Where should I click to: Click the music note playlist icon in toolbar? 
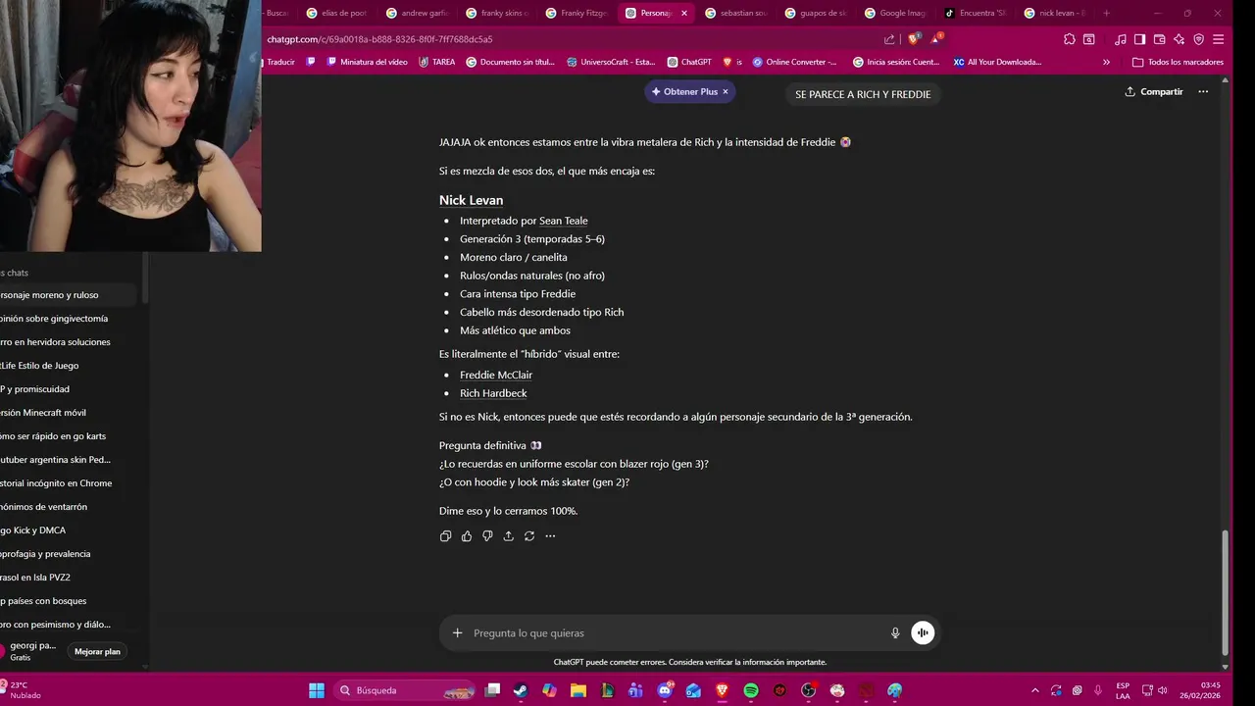tap(1121, 39)
